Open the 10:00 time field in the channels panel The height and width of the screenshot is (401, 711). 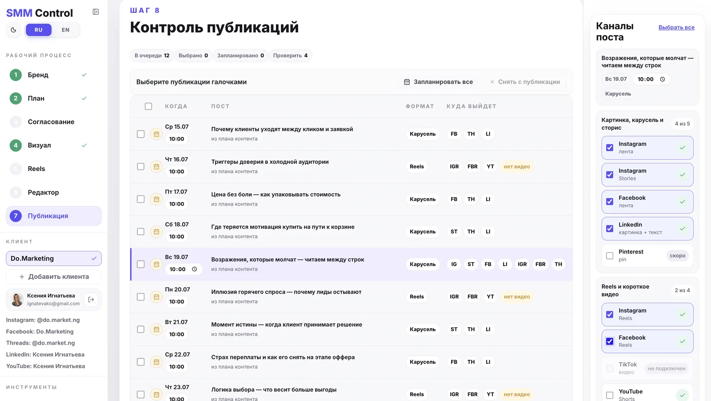coord(651,79)
